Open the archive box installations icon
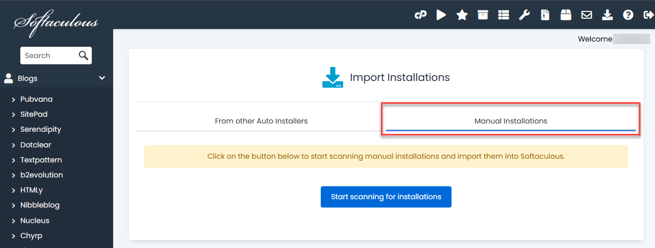The image size is (655, 248). tap(483, 15)
